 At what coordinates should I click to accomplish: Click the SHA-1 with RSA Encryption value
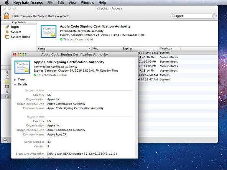point(82,154)
